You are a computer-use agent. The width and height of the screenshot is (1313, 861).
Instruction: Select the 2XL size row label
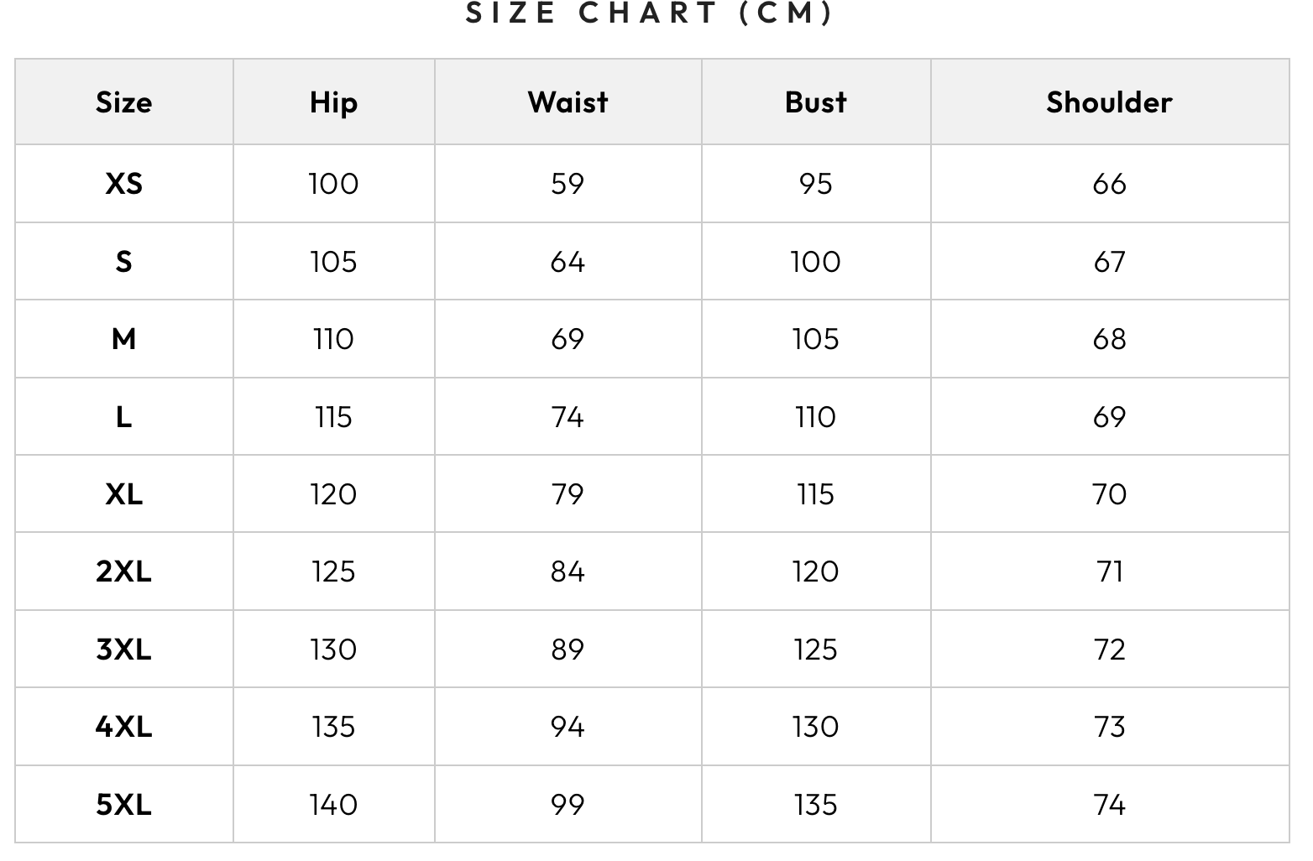[x=123, y=571]
